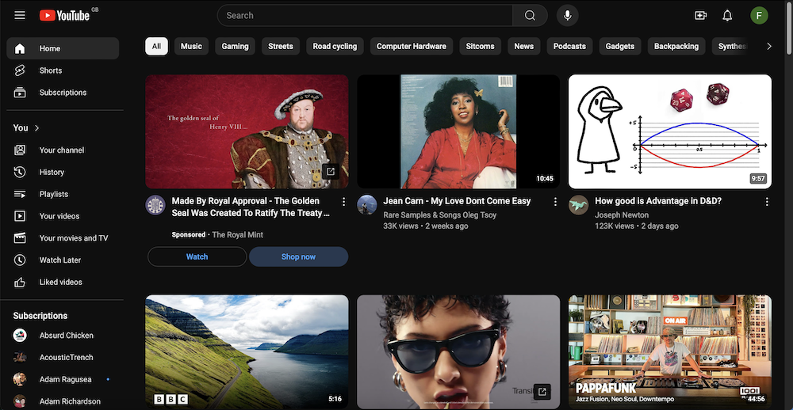793x410 pixels.
Task: Click the search magnifier button
Action: [530, 15]
